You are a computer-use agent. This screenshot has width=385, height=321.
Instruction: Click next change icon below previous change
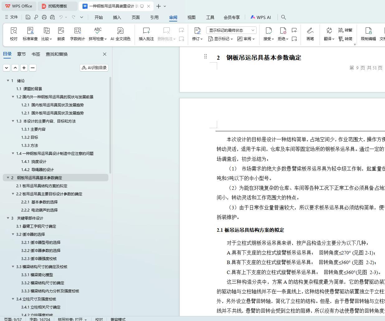(294, 39)
